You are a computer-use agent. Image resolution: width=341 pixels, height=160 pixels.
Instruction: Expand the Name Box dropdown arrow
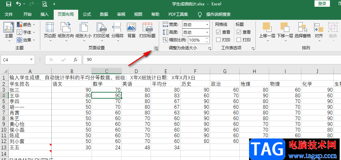(32, 60)
